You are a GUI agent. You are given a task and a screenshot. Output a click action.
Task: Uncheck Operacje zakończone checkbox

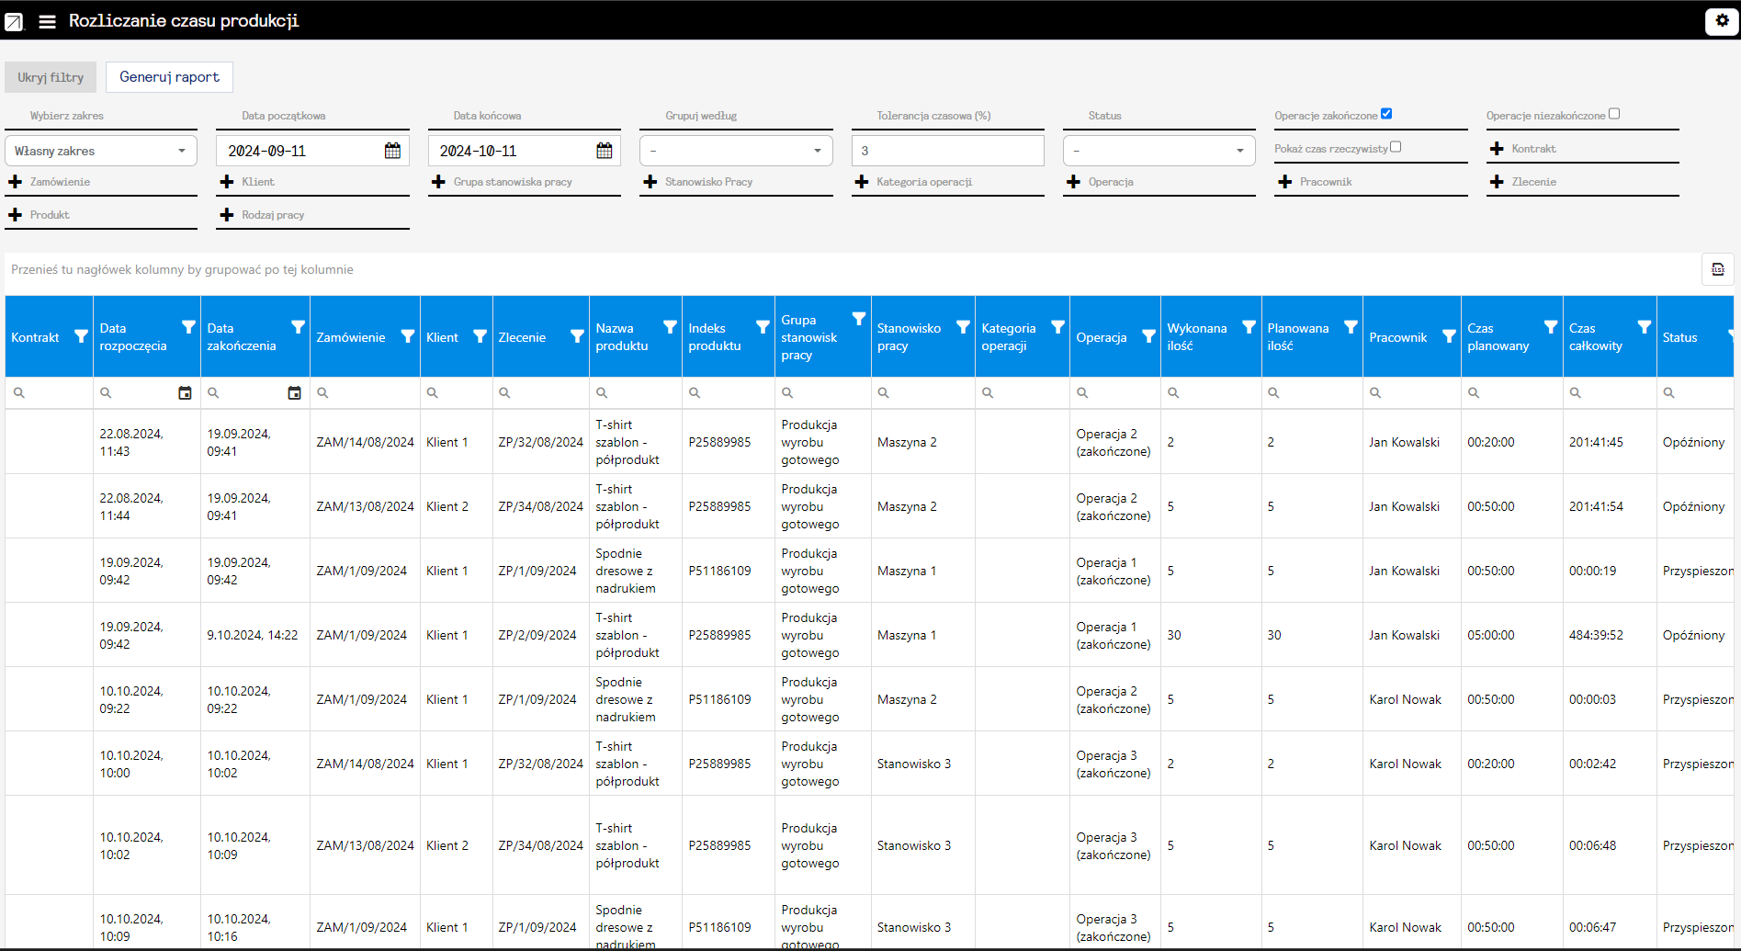point(1386,114)
